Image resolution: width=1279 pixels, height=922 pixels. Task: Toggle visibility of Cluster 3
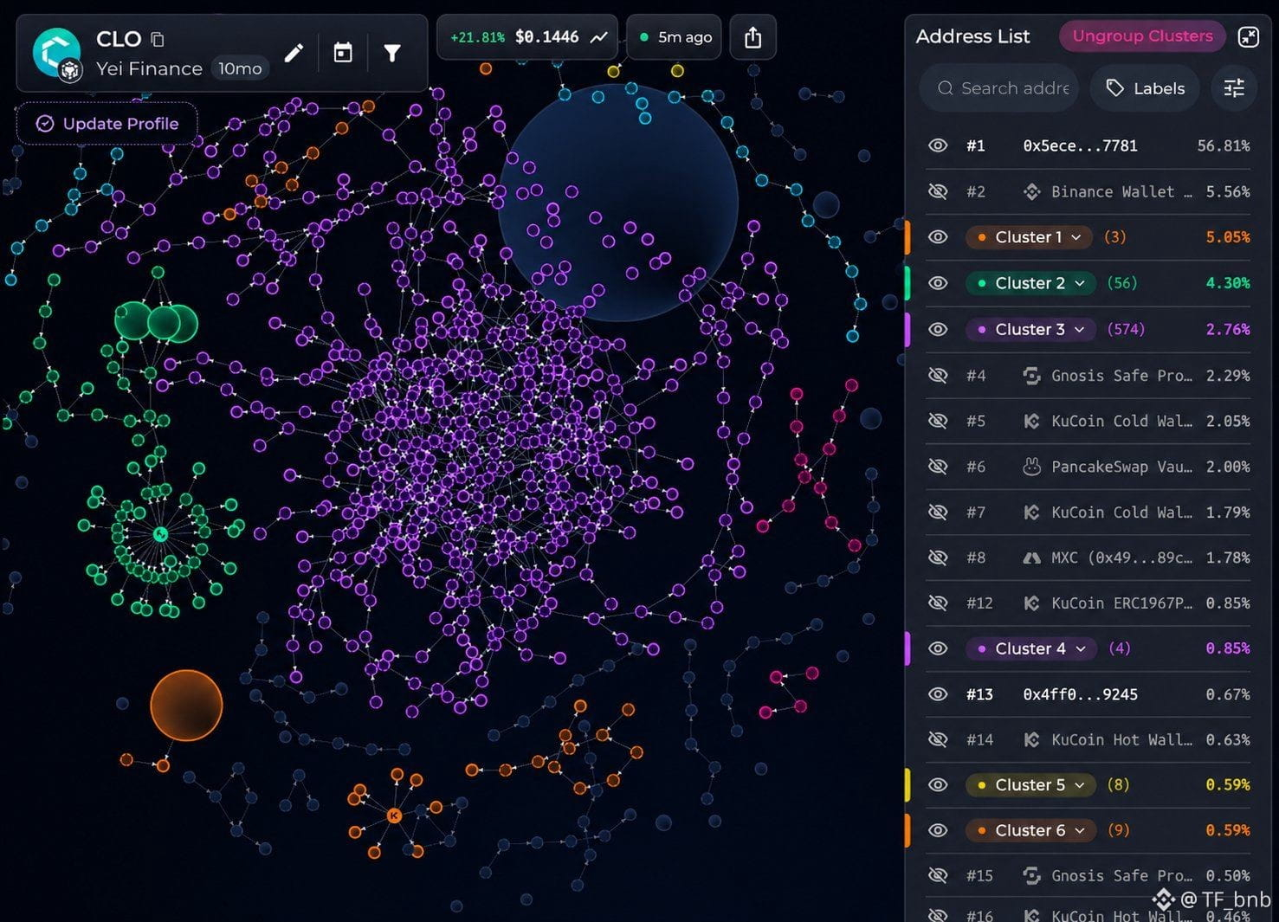[x=938, y=329]
